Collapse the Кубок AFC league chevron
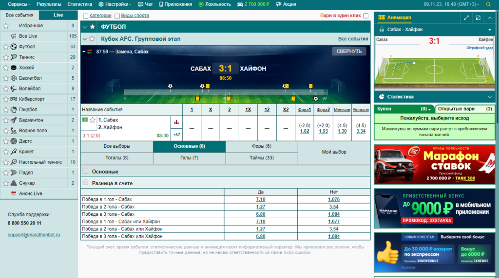499x278 pixels. [x=85, y=39]
